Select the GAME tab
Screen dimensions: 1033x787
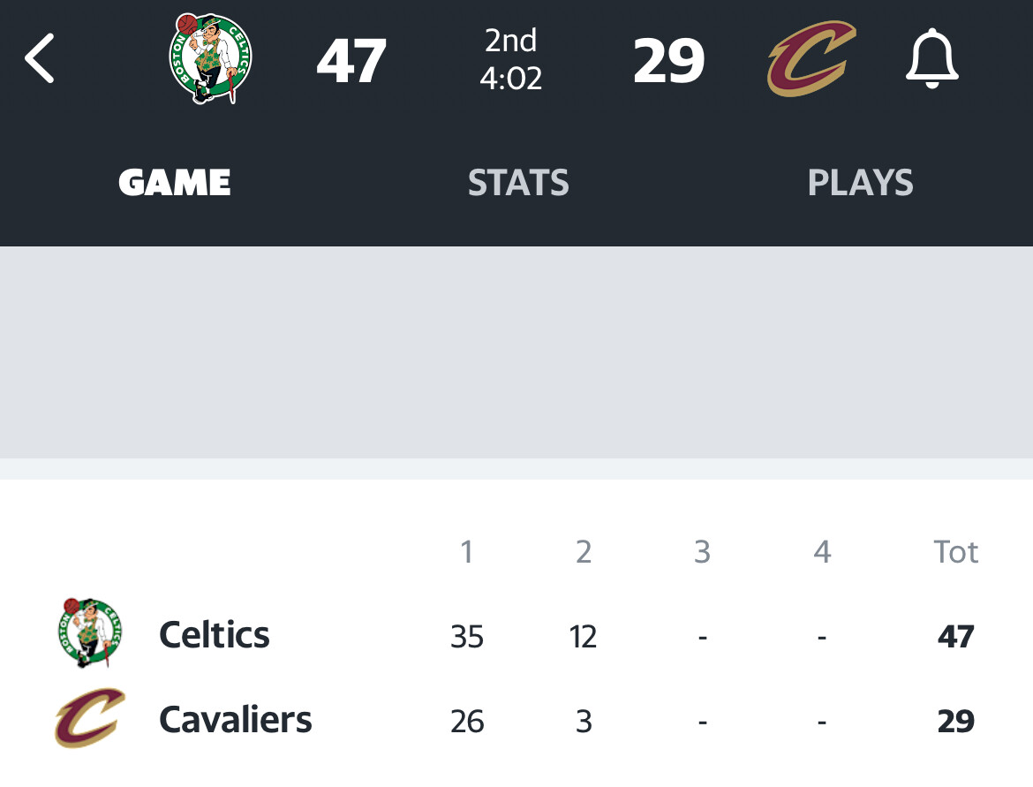coord(175,183)
